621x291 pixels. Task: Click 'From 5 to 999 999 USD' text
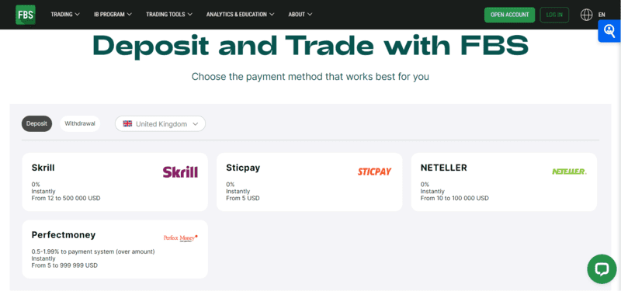pos(64,265)
